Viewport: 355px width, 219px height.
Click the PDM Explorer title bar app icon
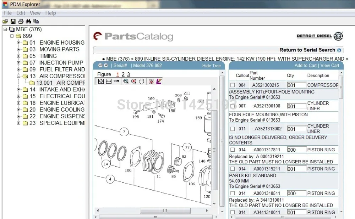pyautogui.click(x=5, y=4)
